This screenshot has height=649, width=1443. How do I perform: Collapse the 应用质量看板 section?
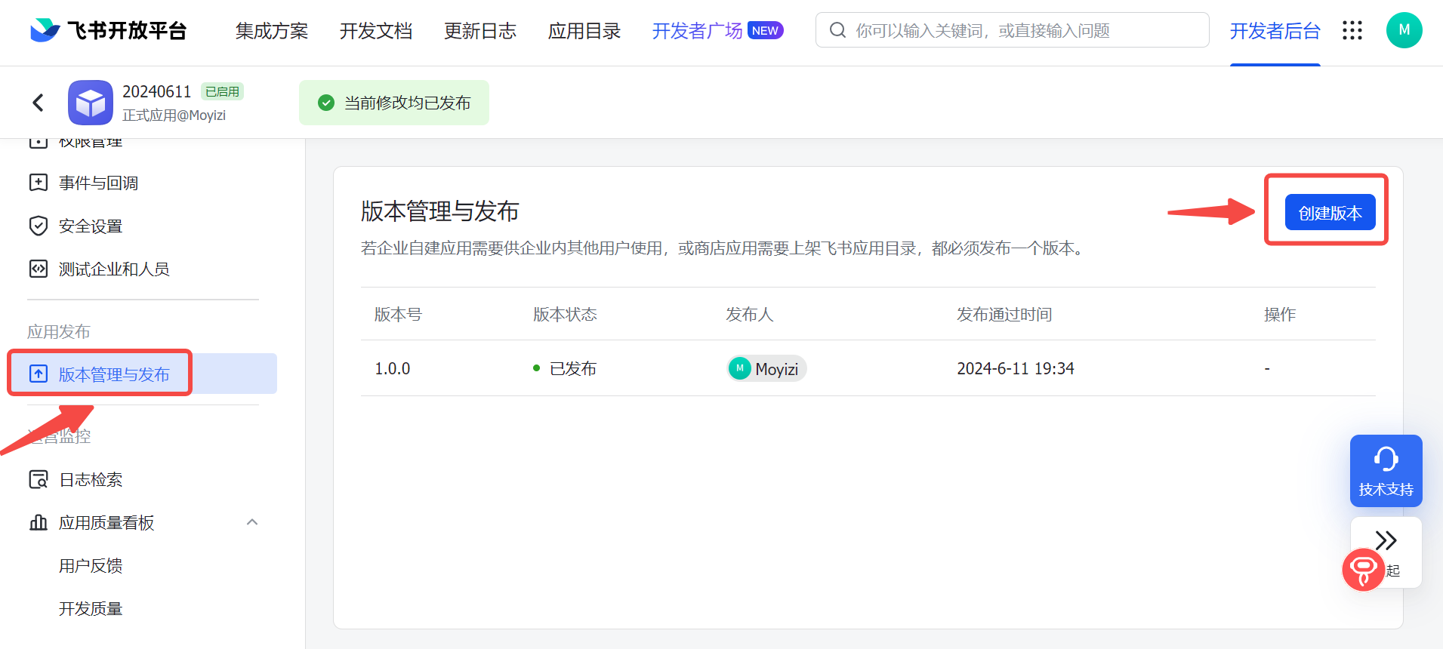[252, 522]
